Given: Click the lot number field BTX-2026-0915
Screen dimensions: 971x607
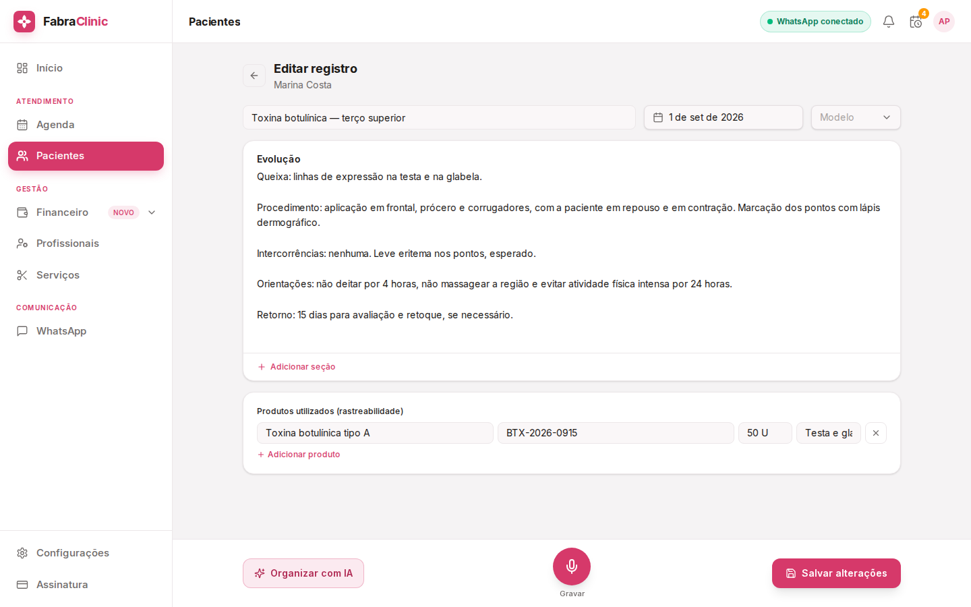Looking at the screenshot, I should click(x=616, y=433).
